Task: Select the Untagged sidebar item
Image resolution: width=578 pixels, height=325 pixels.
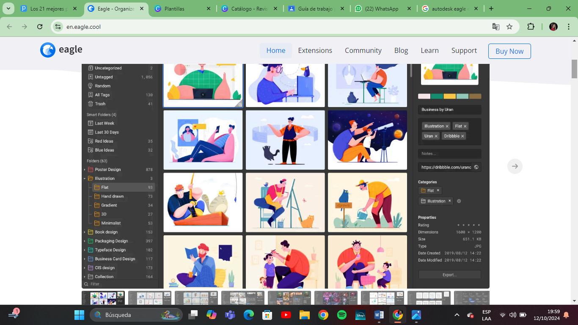Action: [x=120, y=77]
